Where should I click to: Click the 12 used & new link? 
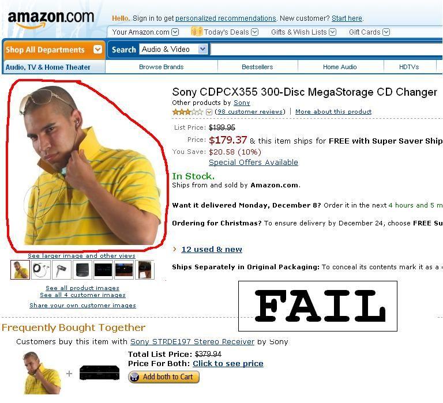212,250
